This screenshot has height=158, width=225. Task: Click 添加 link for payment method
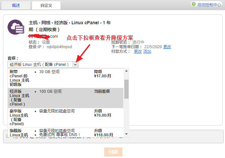click(x=147, y=51)
